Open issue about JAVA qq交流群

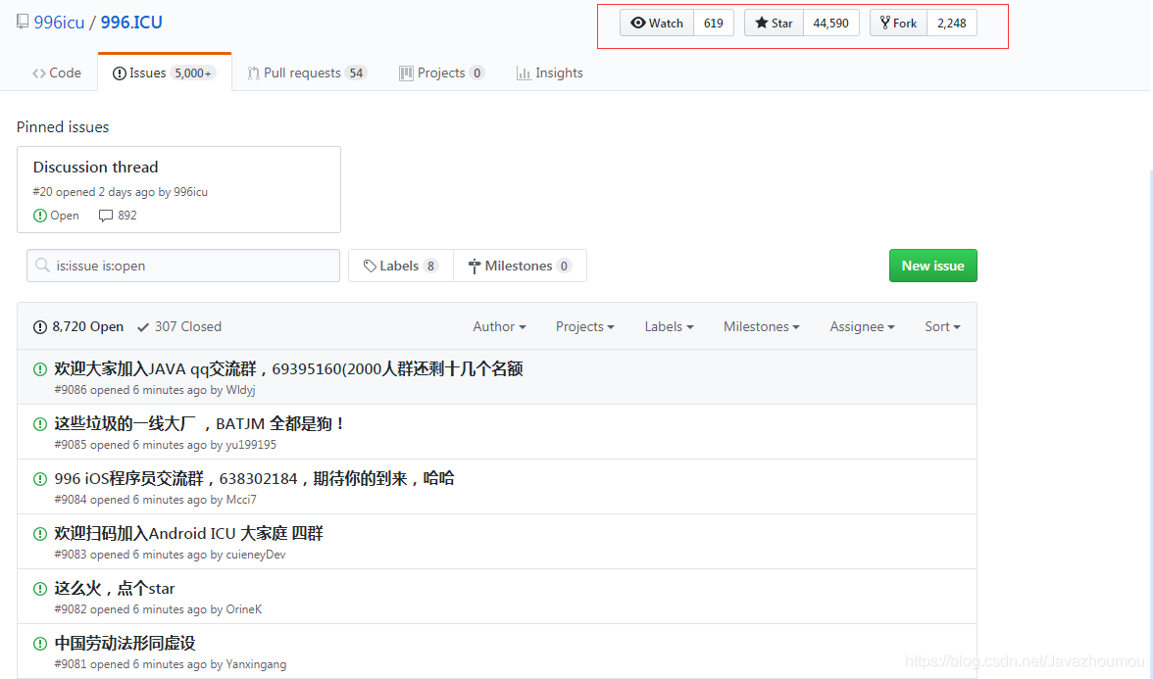coord(288,368)
